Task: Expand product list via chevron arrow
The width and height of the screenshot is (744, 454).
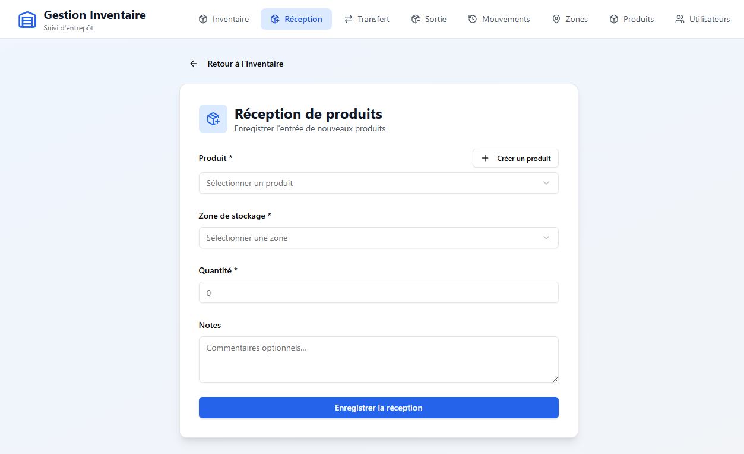Action: coord(546,183)
